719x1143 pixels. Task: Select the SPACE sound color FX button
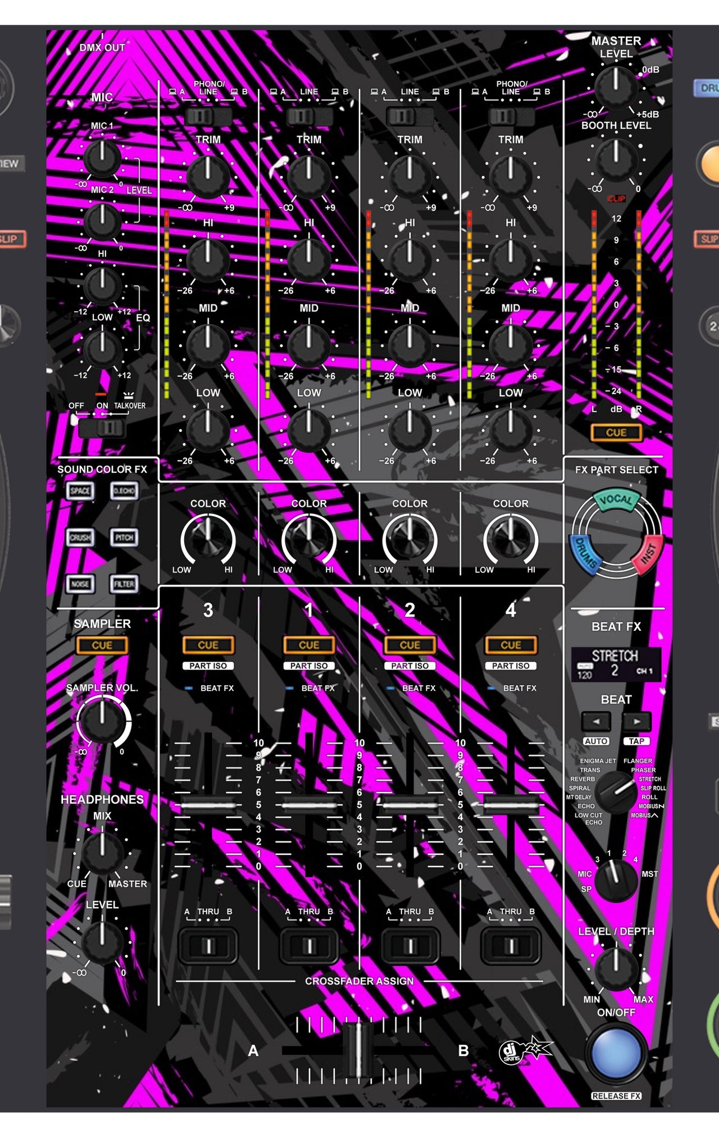80,490
